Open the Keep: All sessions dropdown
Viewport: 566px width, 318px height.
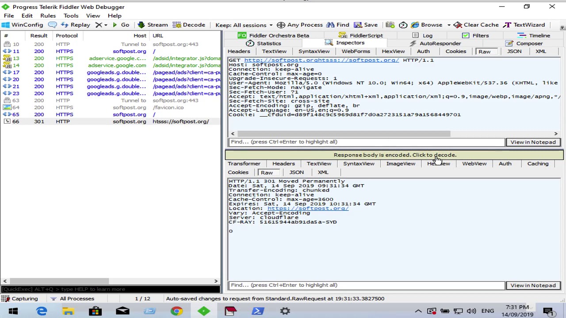(244, 25)
